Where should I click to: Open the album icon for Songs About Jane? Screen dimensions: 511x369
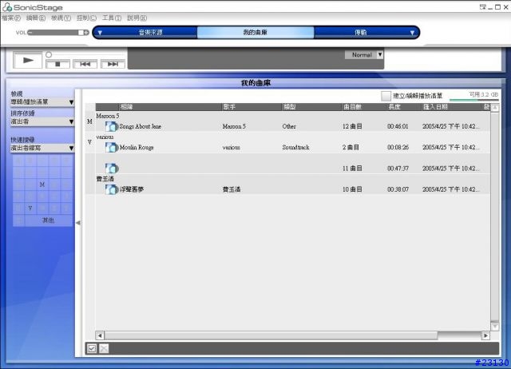(x=112, y=126)
